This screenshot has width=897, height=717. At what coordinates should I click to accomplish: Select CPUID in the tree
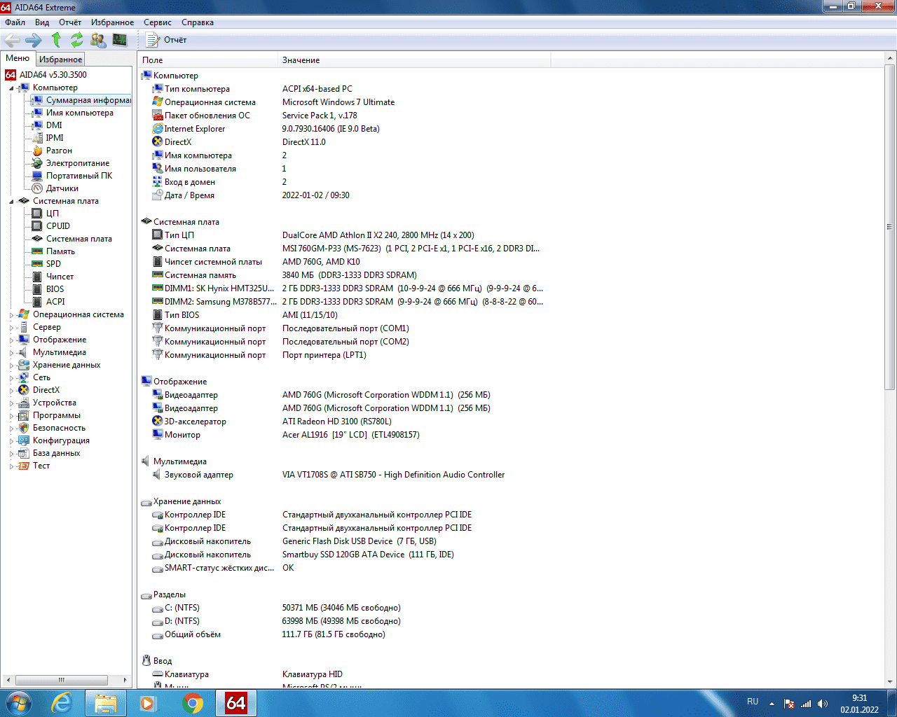click(x=58, y=226)
